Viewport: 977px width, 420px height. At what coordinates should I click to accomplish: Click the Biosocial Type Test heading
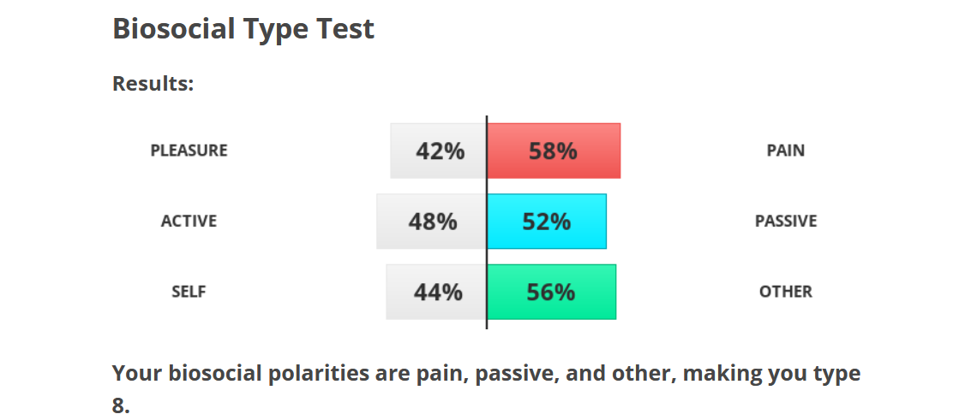coord(243,29)
